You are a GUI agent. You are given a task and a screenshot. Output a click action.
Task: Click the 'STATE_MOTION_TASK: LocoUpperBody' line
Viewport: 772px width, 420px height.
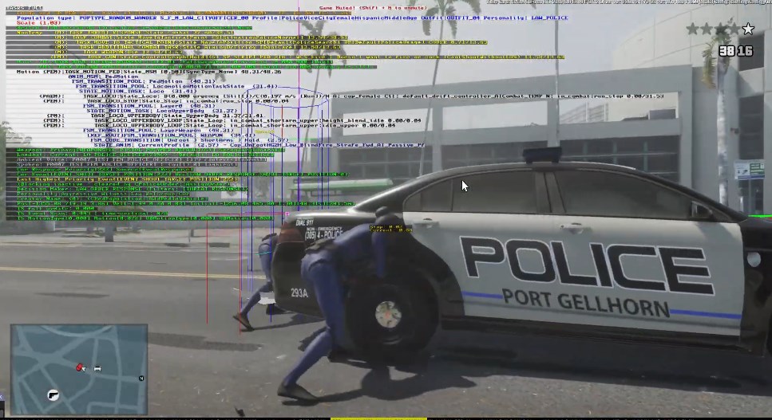[x=162, y=111]
